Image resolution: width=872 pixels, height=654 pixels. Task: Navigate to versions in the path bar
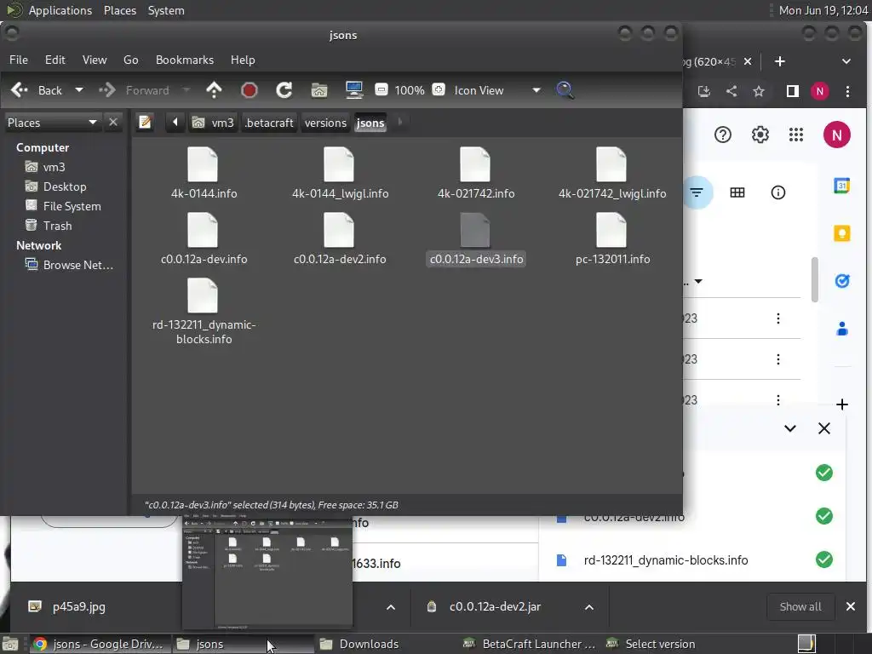point(325,123)
